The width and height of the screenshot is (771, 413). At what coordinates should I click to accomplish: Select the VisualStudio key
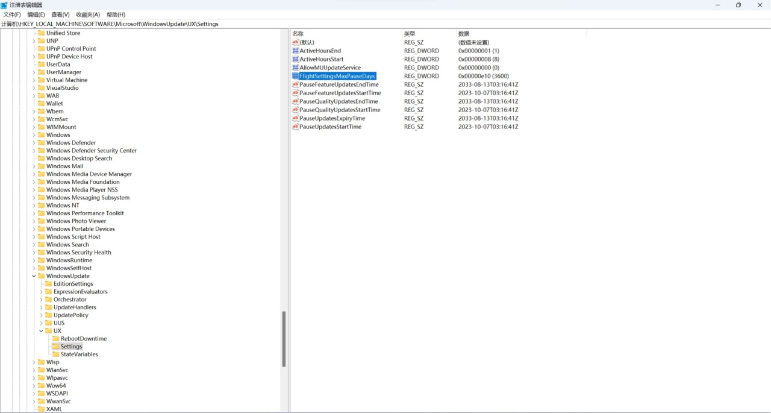pyautogui.click(x=62, y=88)
